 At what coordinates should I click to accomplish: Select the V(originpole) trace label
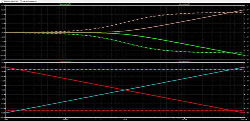tap(65, 61)
